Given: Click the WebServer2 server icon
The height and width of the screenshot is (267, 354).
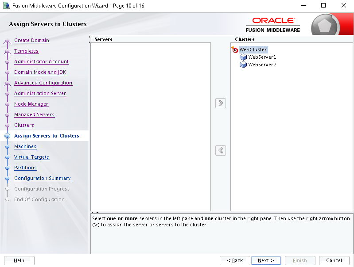Looking at the screenshot, I should (x=243, y=65).
